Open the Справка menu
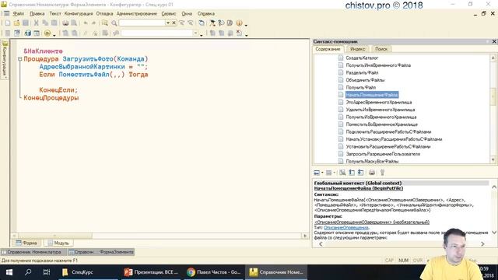498x280 pixels. [206, 14]
